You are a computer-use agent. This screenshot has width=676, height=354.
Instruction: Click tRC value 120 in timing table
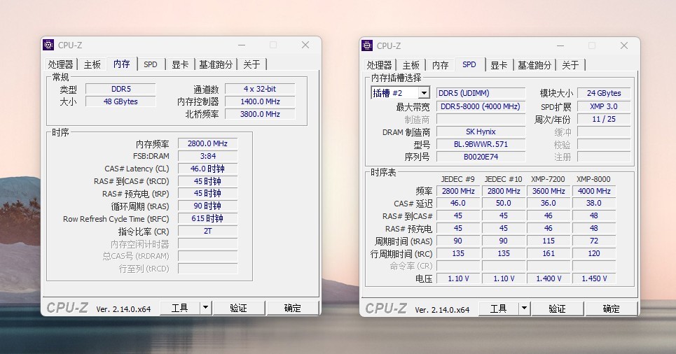tap(594, 253)
